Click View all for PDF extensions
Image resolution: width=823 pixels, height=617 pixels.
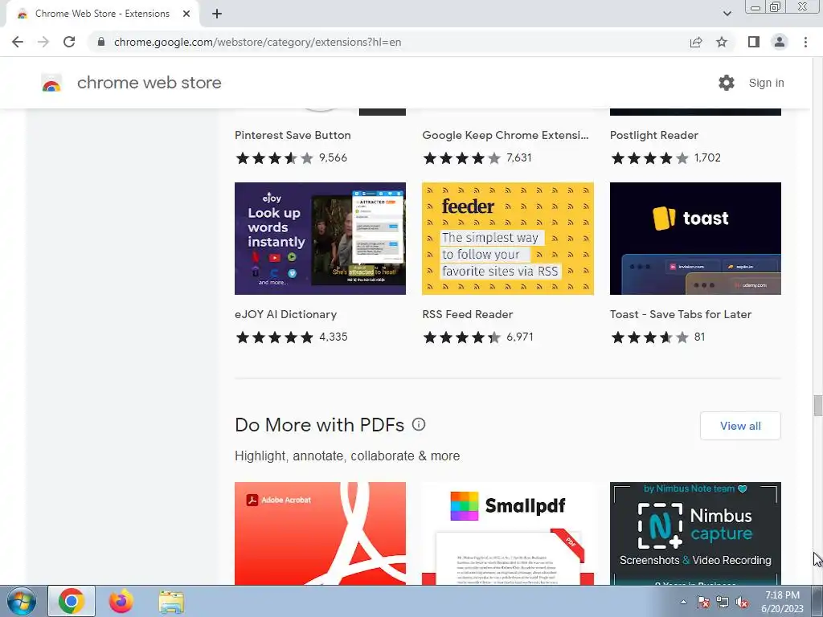[x=740, y=426]
